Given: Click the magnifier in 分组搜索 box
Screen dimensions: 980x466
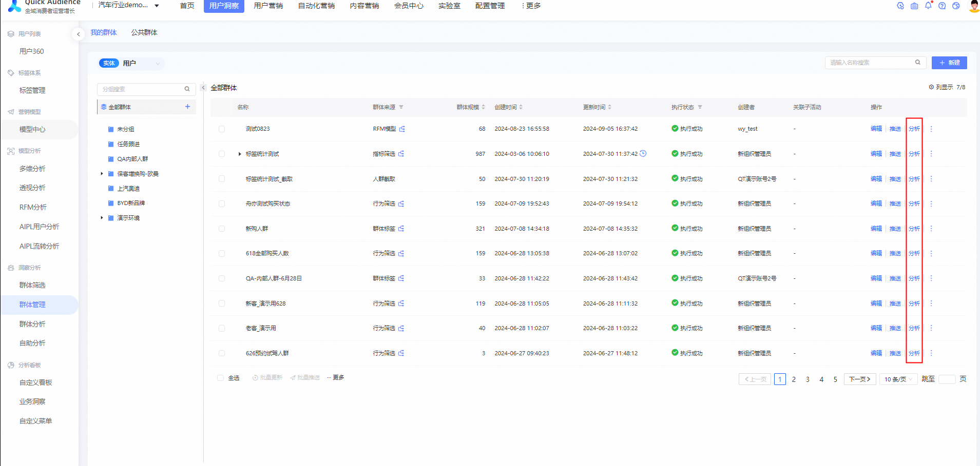Looking at the screenshot, I should tap(187, 89).
